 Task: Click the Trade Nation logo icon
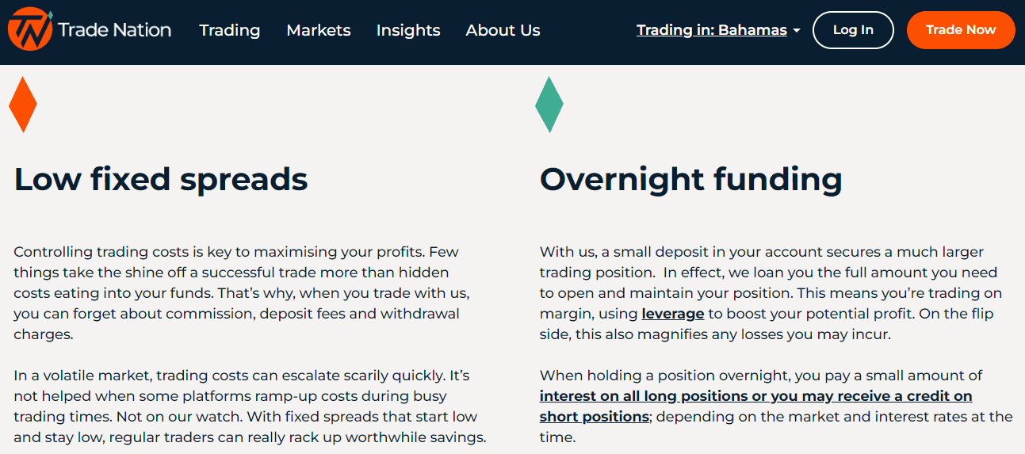[30, 29]
